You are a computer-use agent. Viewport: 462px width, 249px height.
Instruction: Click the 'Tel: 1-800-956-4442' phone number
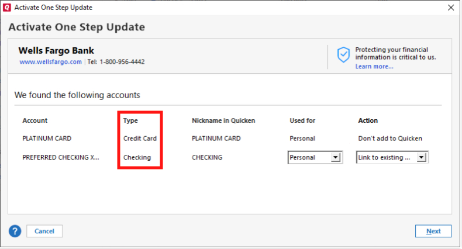116,62
